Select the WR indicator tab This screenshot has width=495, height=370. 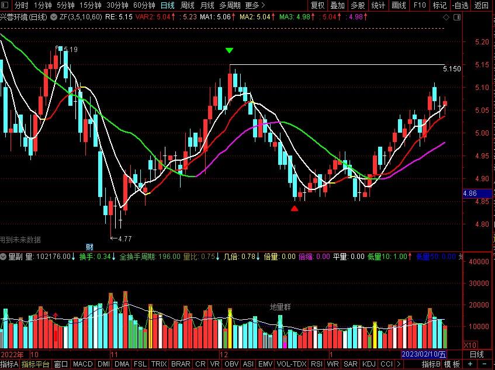point(333,364)
